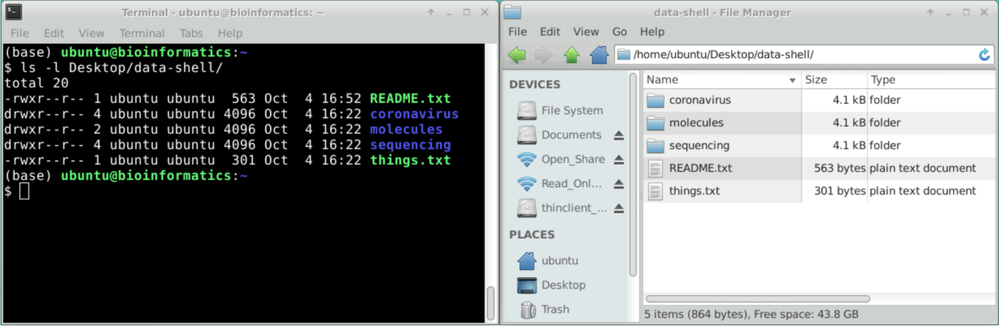Open the File Manager's File menu
Image resolution: width=999 pixels, height=326 pixels.
point(517,32)
